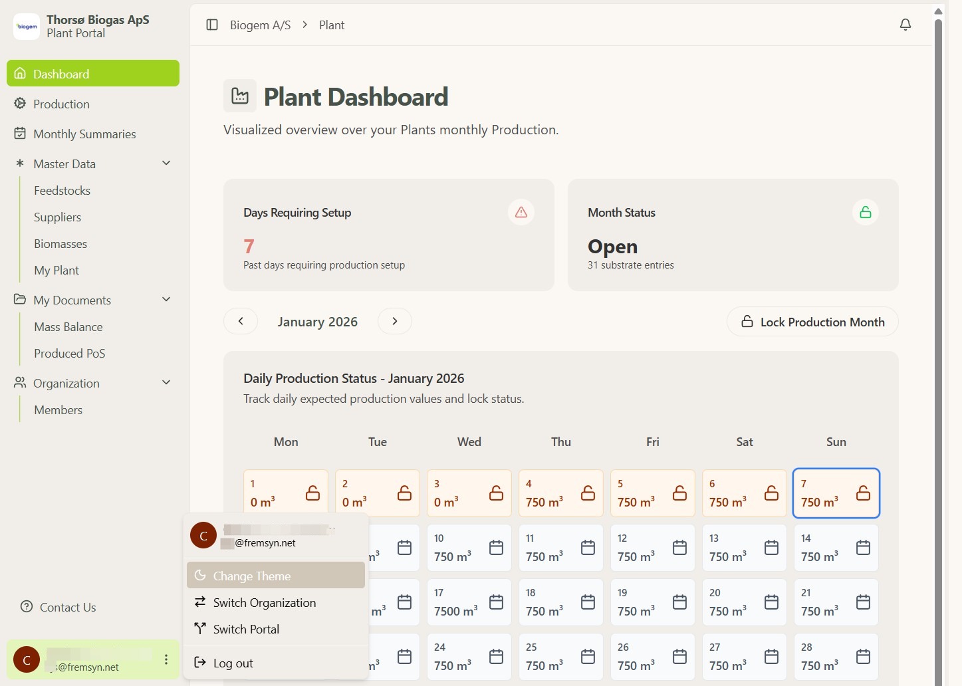The width and height of the screenshot is (962, 686).
Task: Choose Log out from the user menu
Action: click(233, 663)
